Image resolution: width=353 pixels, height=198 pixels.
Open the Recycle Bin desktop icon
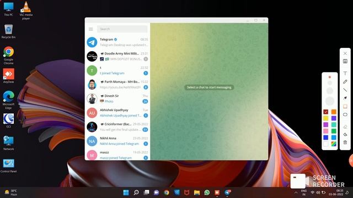pyautogui.click(x=9, y=31)
